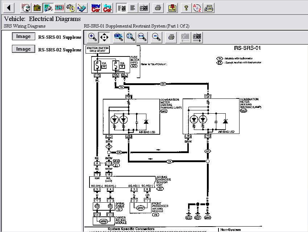This screenshot has height=232, width=308.
Task: Open the RS-SRS-02 Image button
Action: tap(24, 49)
